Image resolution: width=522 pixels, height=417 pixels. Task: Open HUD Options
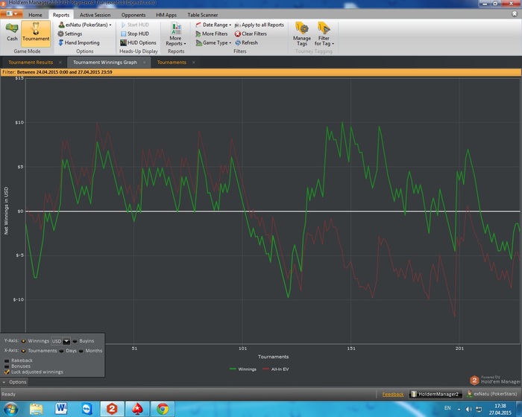click(138, 42)
